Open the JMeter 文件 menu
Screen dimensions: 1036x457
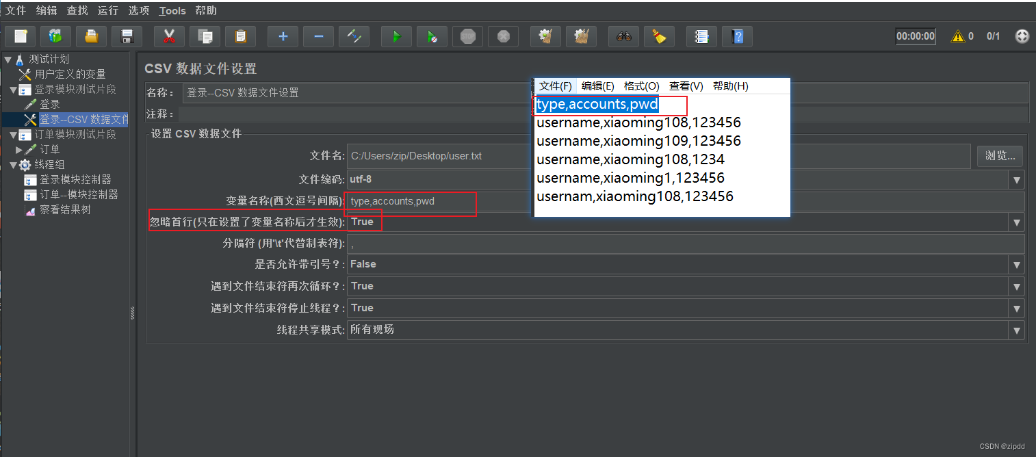tap(16, 10)
